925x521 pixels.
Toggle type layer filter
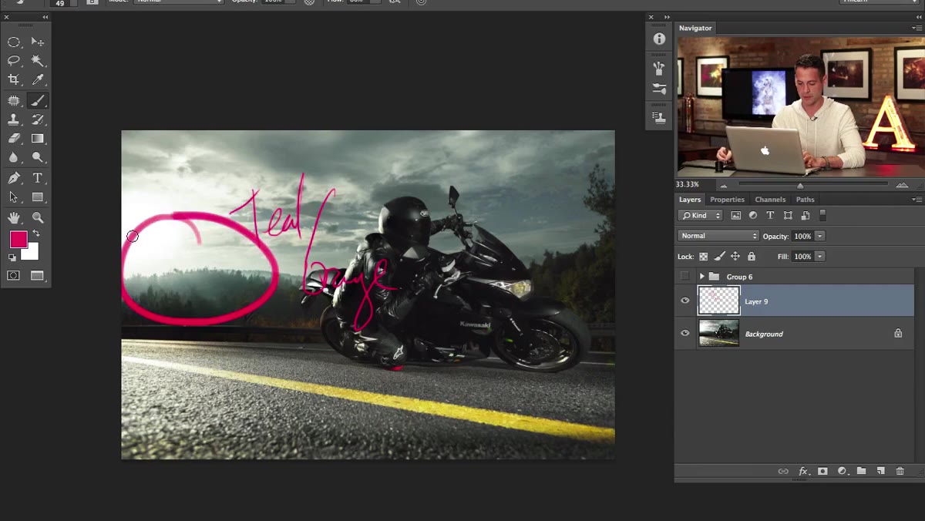pyautogui.click(x=770, y=216)
